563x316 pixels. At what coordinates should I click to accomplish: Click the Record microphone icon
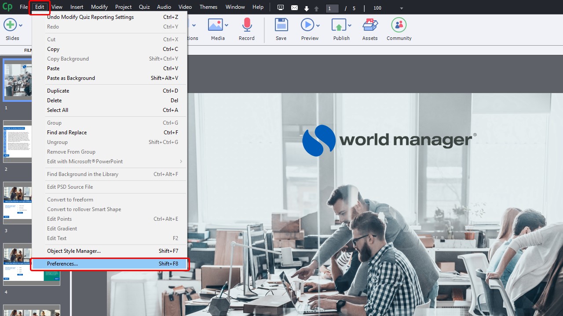(x=247, y=25)
